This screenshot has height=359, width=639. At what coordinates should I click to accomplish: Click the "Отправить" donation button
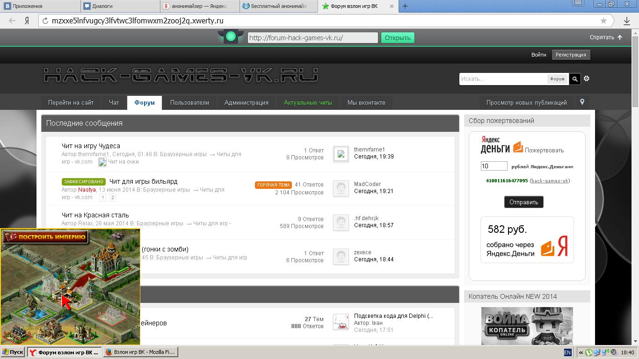pos(523,202)
